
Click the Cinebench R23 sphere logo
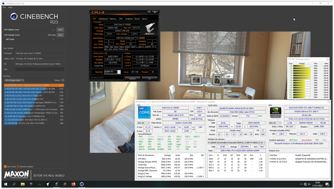(x=14, y=17)
